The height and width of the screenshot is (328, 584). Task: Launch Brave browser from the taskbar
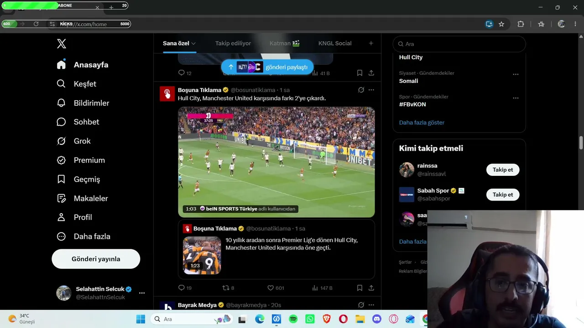coord(327,319)
